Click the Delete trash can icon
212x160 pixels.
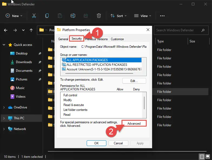99,16
